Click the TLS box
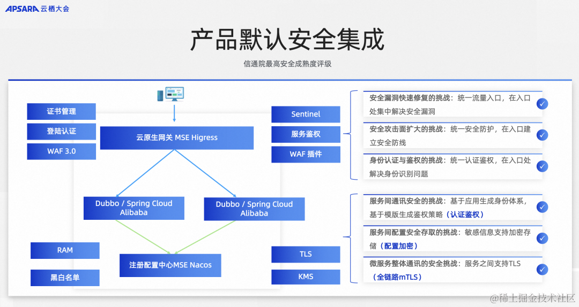 click(x=306, y=254)
